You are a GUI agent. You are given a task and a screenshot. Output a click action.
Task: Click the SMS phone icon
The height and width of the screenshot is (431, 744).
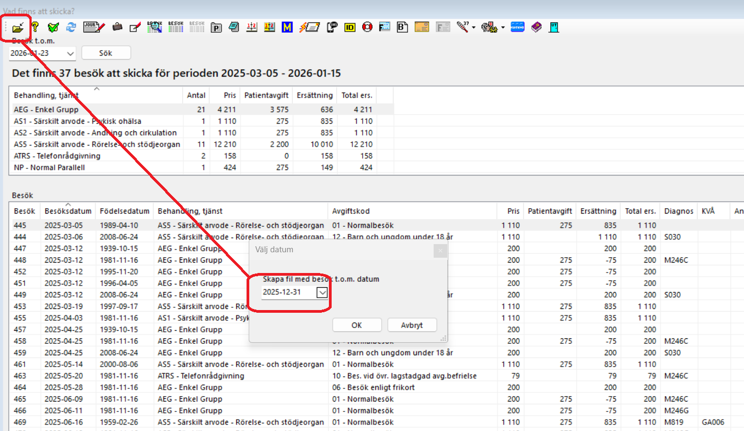(332, 27)
